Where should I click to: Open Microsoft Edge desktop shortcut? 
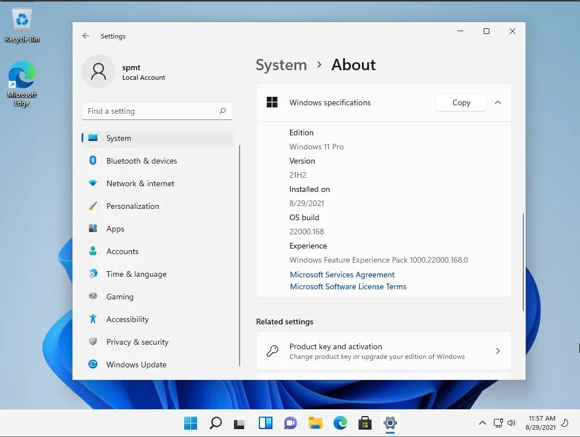22,84
